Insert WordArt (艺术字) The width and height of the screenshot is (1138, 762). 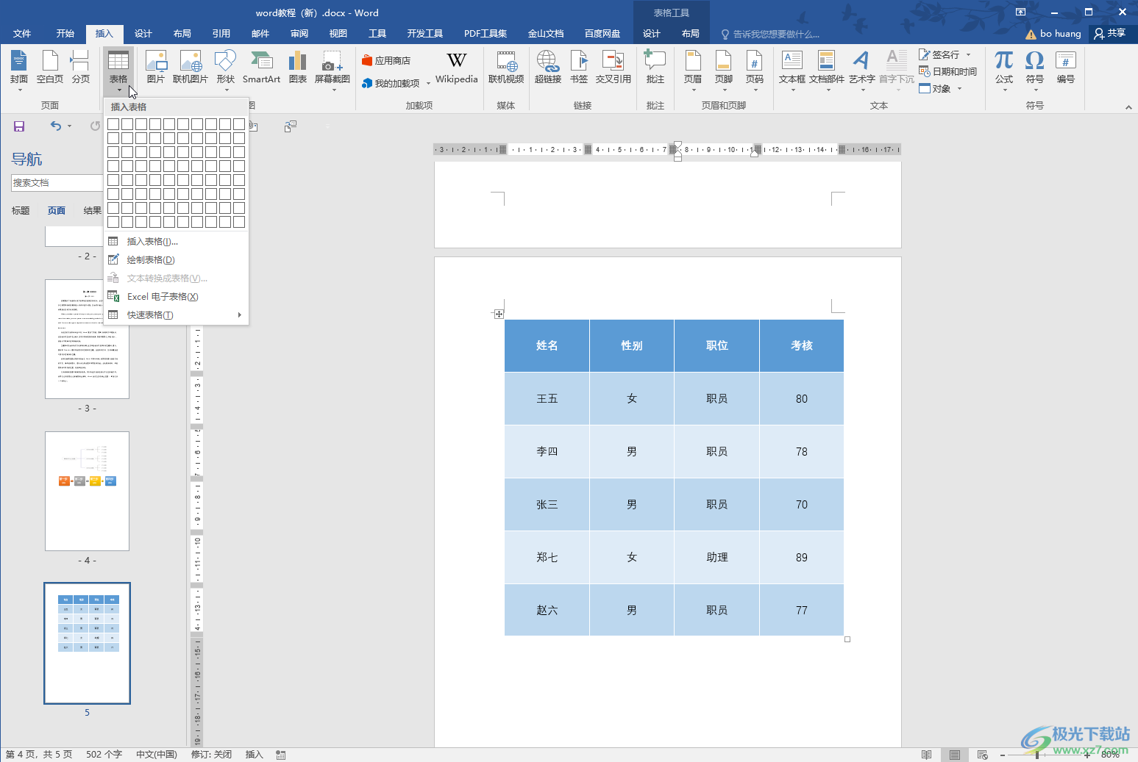(x=861, y=70)
